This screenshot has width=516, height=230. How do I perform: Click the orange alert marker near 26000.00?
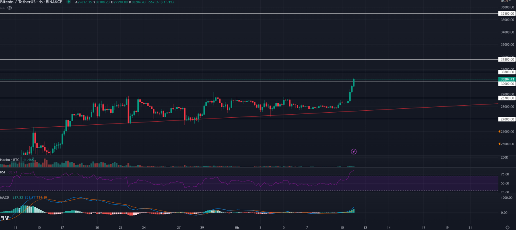pyautogui.click(x=500, y=132)
